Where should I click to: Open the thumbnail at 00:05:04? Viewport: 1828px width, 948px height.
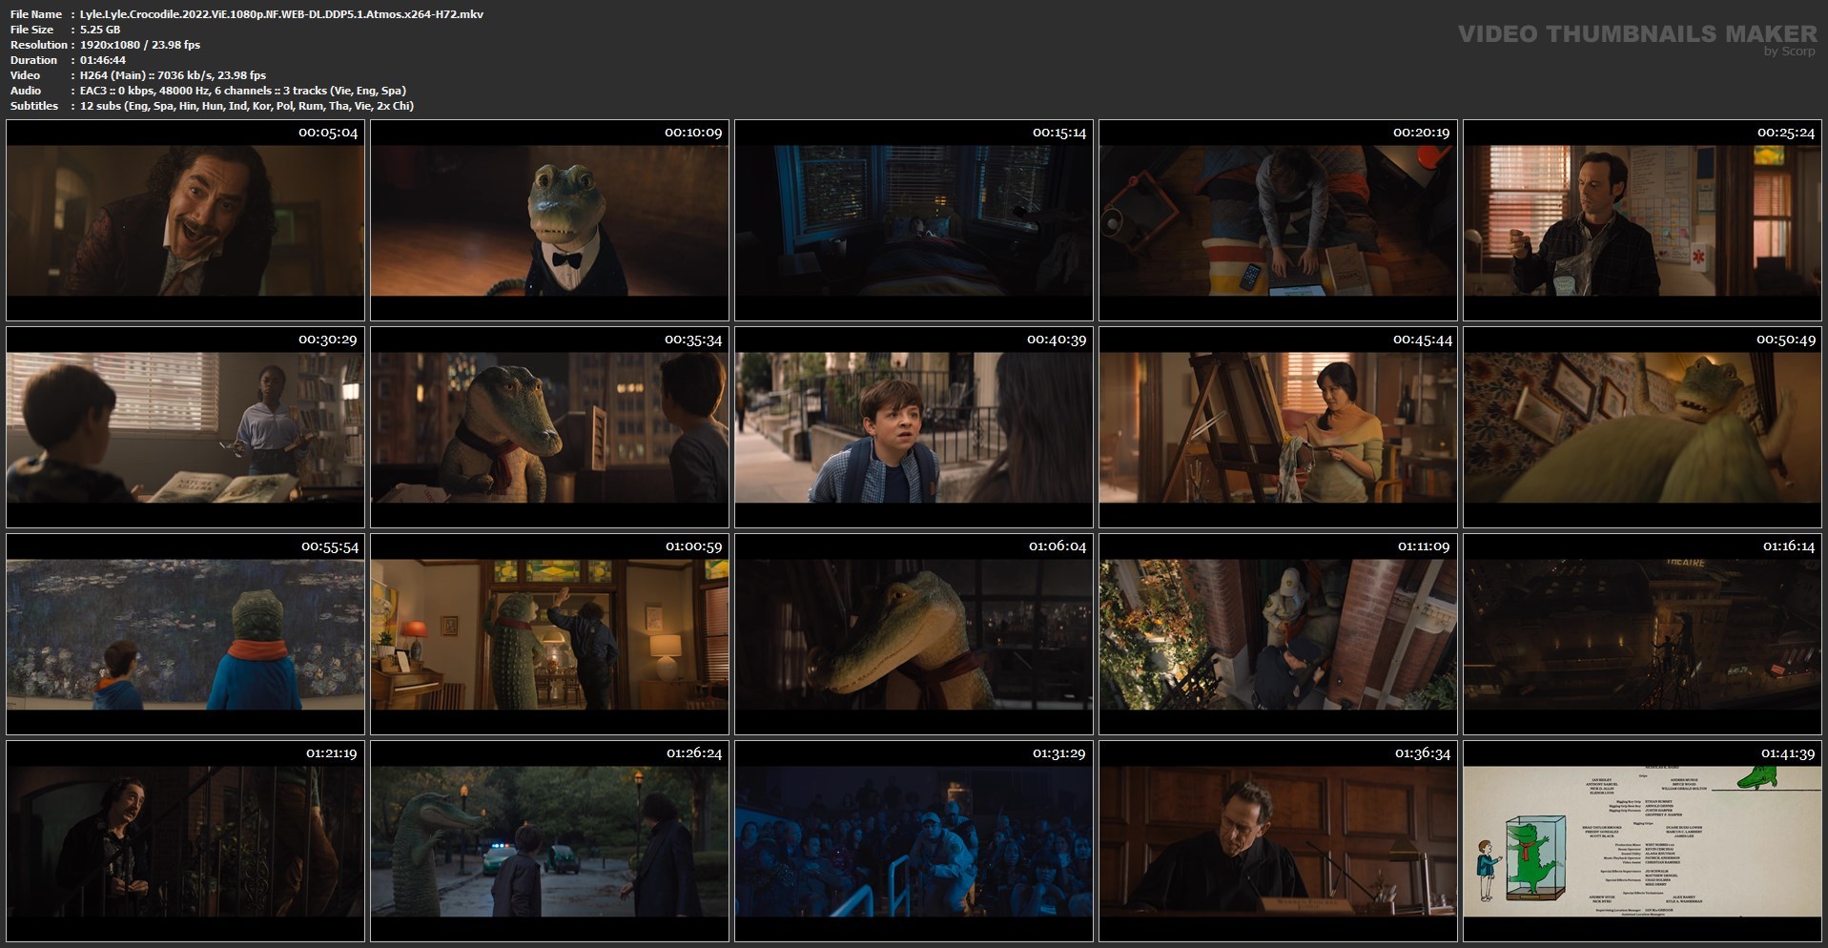pyautogui.click(x=185, y=220)
